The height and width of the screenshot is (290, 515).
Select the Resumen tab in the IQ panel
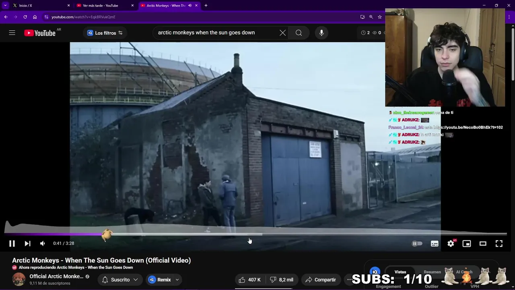point(432,272)
